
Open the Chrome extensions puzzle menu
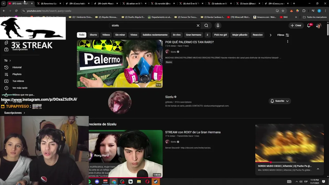pos(304,11)
